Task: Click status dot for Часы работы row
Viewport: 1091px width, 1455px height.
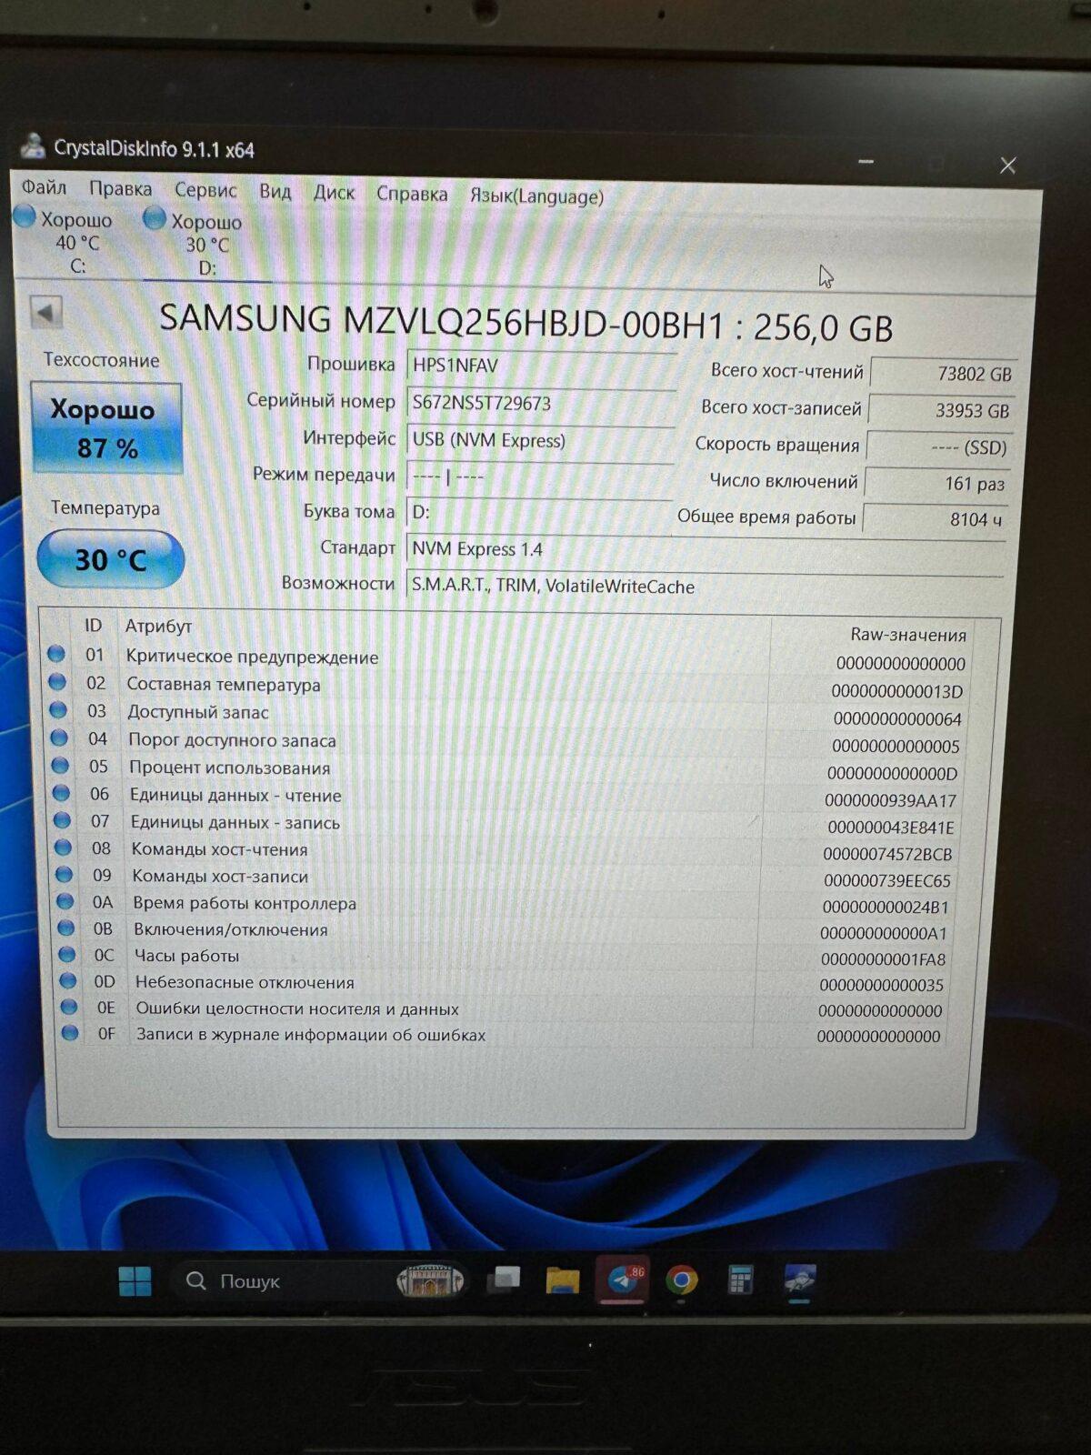Action: click(66, 955)
